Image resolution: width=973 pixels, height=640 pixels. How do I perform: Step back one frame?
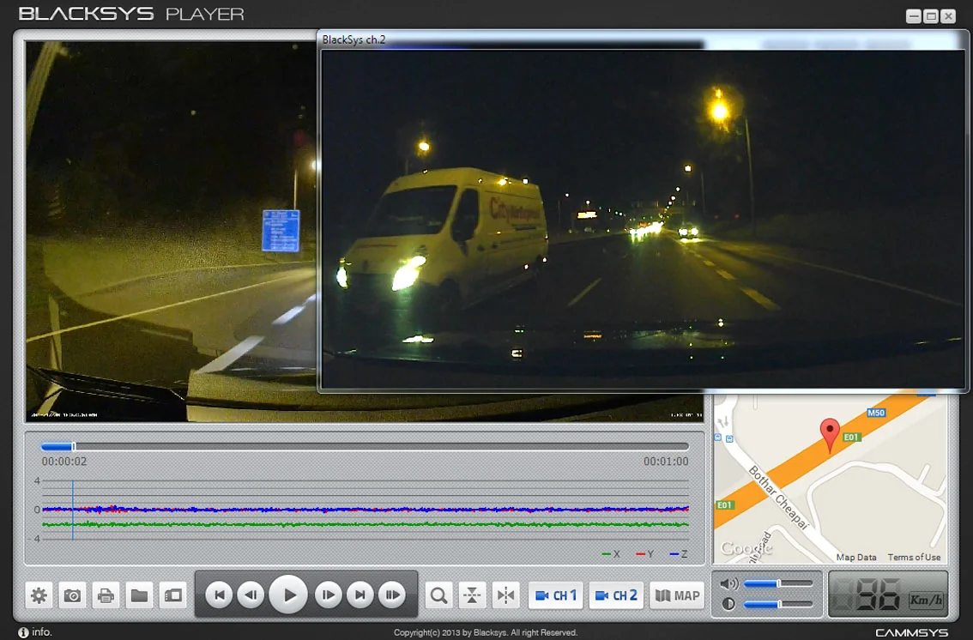[251, 595]
